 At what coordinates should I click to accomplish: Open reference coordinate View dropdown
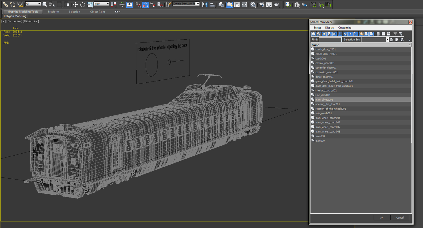pyautogui.click(x=102, y=4)
